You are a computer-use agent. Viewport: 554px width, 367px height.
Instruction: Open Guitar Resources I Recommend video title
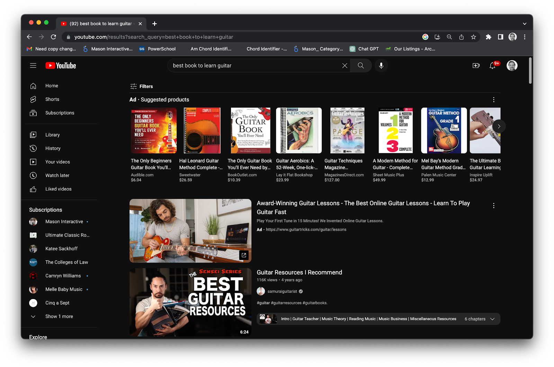click(299, 272)
